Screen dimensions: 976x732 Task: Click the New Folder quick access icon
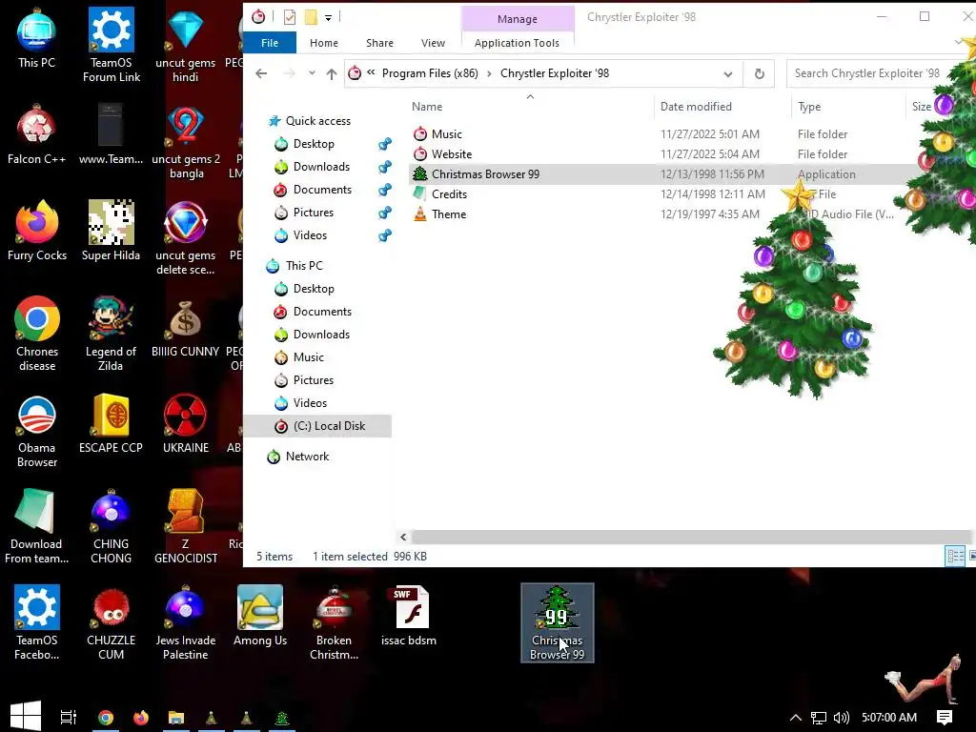coord(311,17)
